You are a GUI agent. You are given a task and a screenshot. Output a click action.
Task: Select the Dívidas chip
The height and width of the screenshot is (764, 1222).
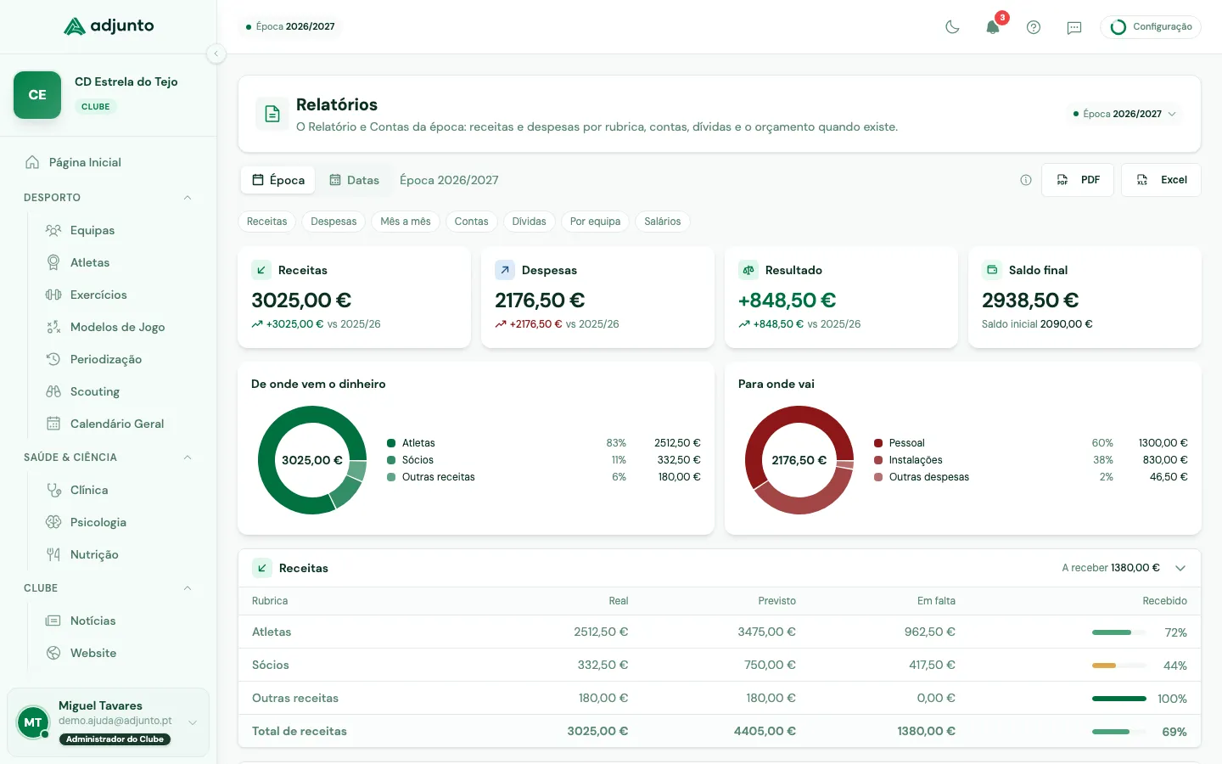[x=530, y=222]
